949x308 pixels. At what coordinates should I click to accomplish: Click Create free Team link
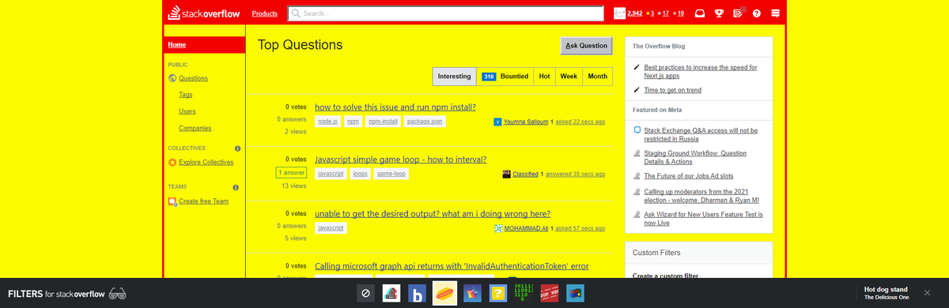click(x=203, y=201)
